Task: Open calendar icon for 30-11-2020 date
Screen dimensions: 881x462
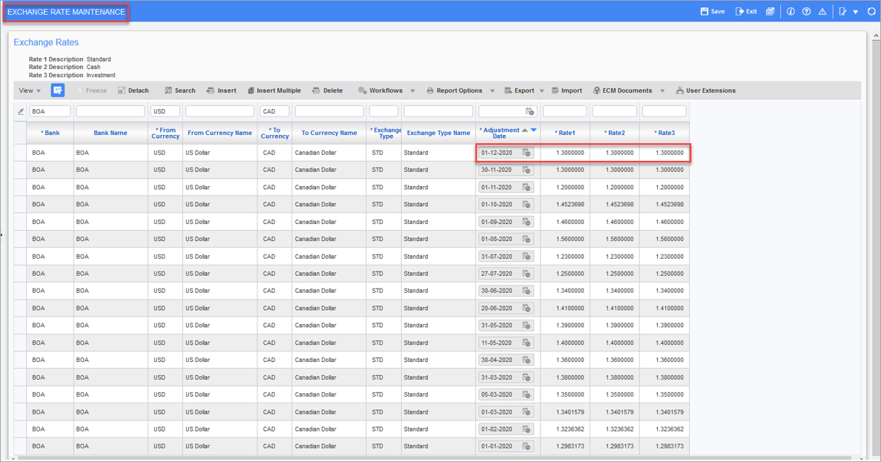Action: coord(527,170)
